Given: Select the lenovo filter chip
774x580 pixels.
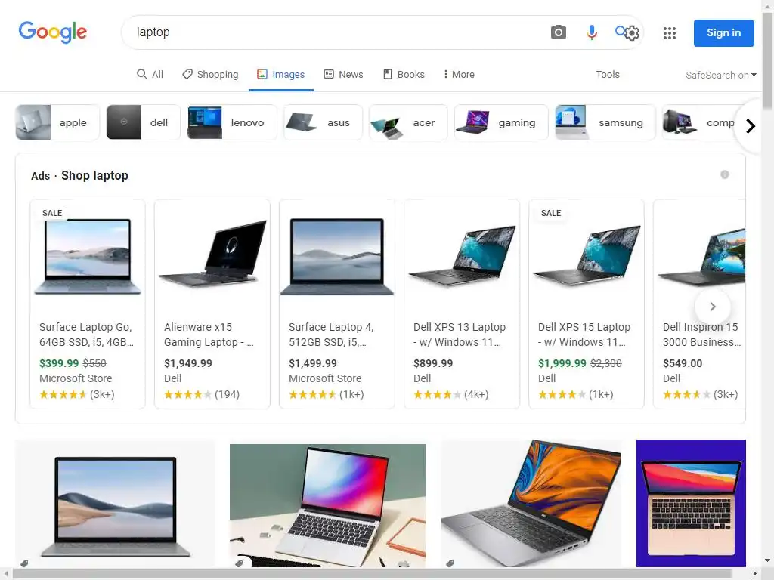Looking at the screenshot, I should point(232,122).
